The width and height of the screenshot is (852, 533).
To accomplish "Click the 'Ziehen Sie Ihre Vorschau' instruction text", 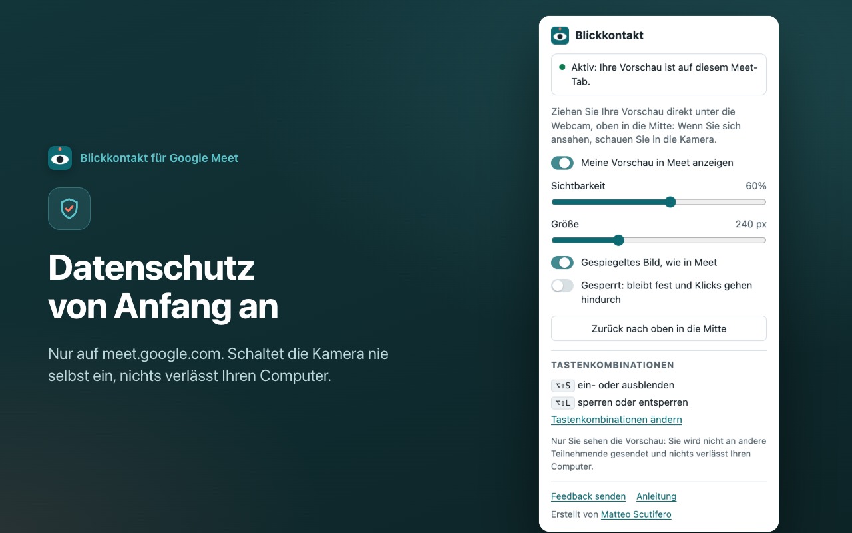I will coord(646,125).
